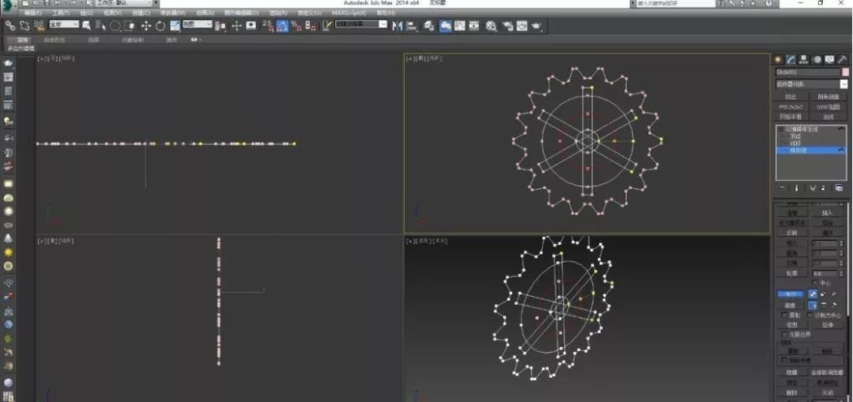Toggle the 无限边界 checkbox

[784, 334]
